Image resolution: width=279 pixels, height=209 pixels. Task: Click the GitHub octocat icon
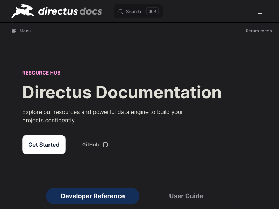(x=105, y=145)
